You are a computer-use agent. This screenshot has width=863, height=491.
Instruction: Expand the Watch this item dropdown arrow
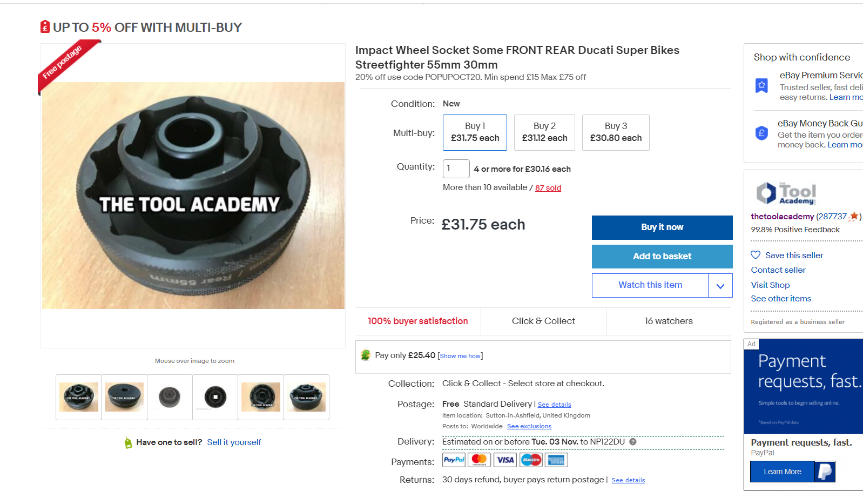point(720,286)
